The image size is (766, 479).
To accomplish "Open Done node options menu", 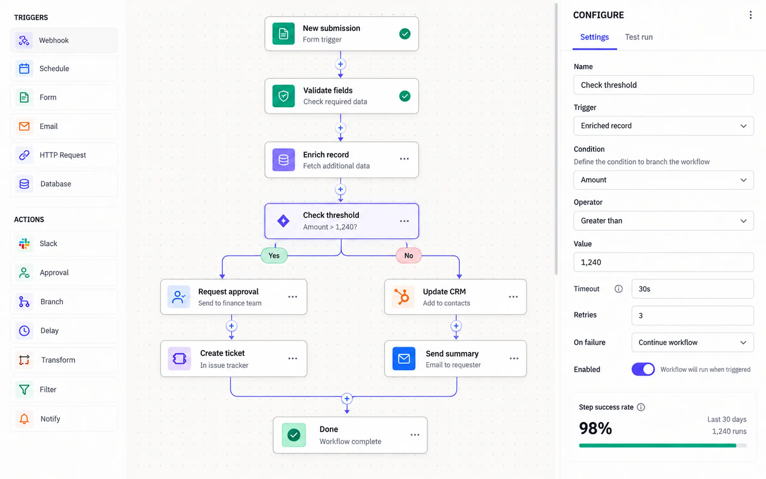I will 415,435.
